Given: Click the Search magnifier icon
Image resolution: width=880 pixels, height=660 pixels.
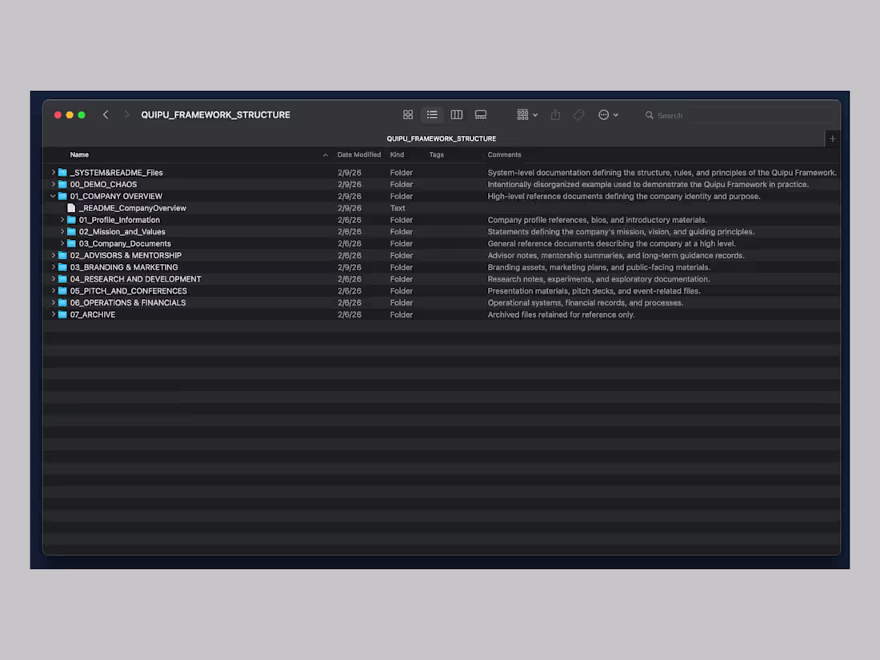Looking at the screenshot, I should point(650,115).
